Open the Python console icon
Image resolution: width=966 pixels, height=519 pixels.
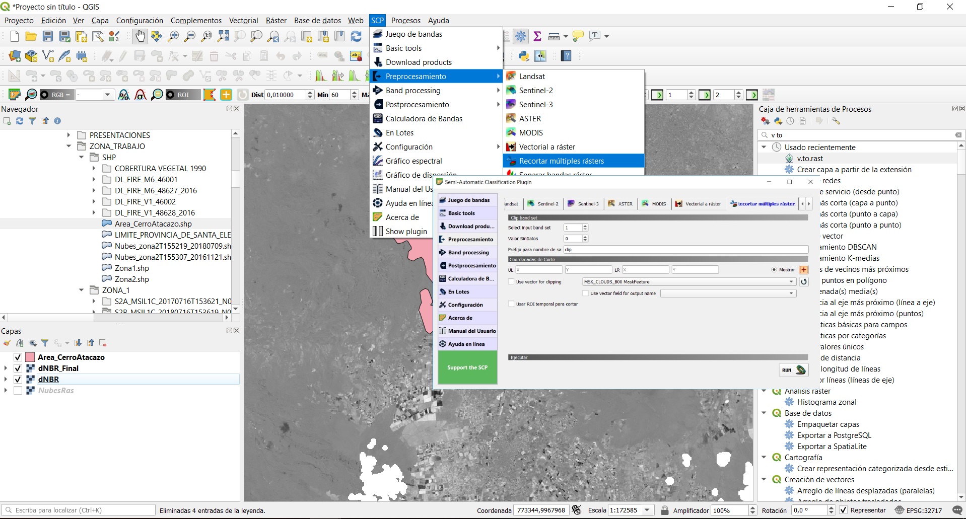(524, 56)
